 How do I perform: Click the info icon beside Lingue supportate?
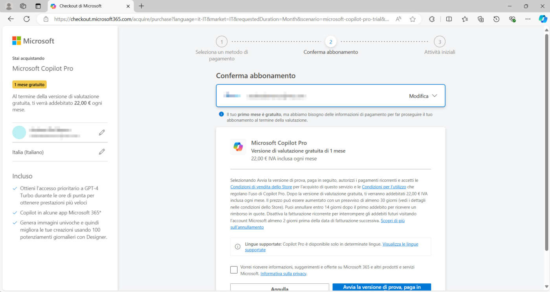[238, 247]
